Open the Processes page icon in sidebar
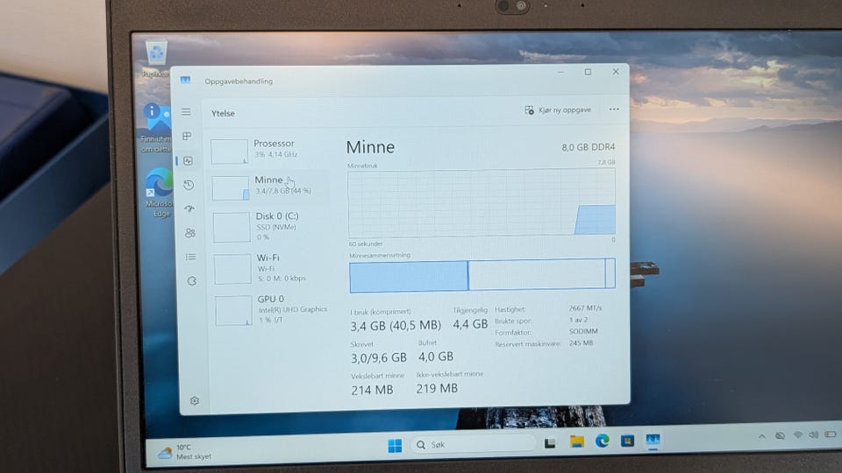Screen dimensions: 842x473 [x=187, y=136]
